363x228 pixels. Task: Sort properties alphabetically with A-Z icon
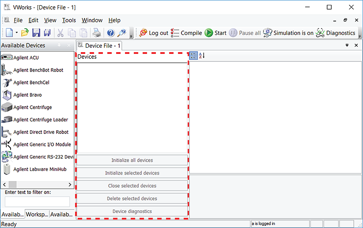(x=202, y=56)
